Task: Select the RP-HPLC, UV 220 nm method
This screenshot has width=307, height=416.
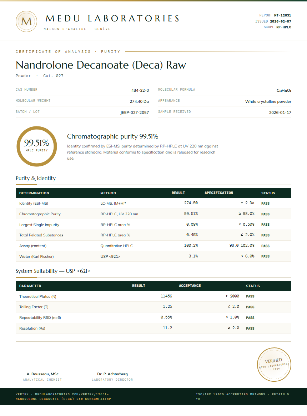Action: (119, 214)
